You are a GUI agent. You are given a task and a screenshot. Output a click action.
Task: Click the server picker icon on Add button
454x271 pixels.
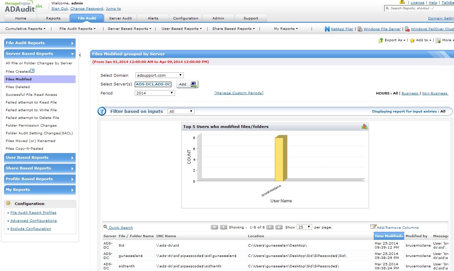click(194, 84)
